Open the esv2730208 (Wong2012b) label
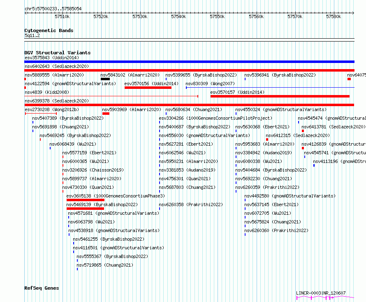 point(52,109)
